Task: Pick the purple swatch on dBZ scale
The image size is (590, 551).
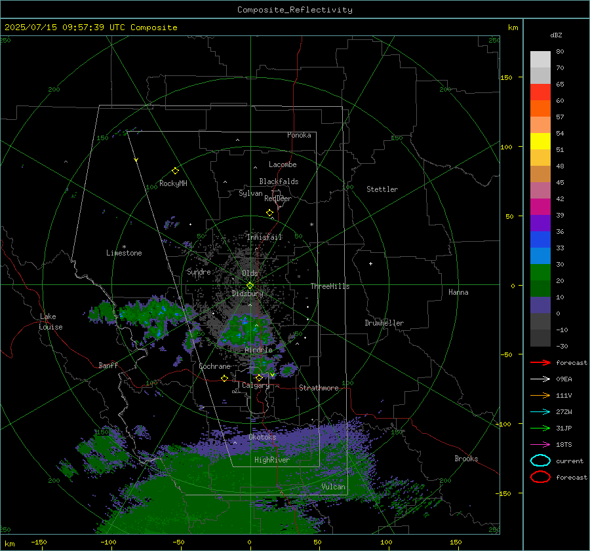Action: pyautogui.click(x=540, y=223)
